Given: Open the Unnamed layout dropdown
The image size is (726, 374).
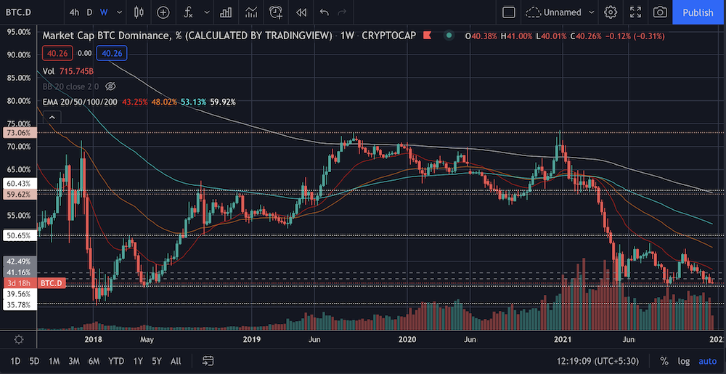Looking at the screenshot, I should (x=560, y=12).
